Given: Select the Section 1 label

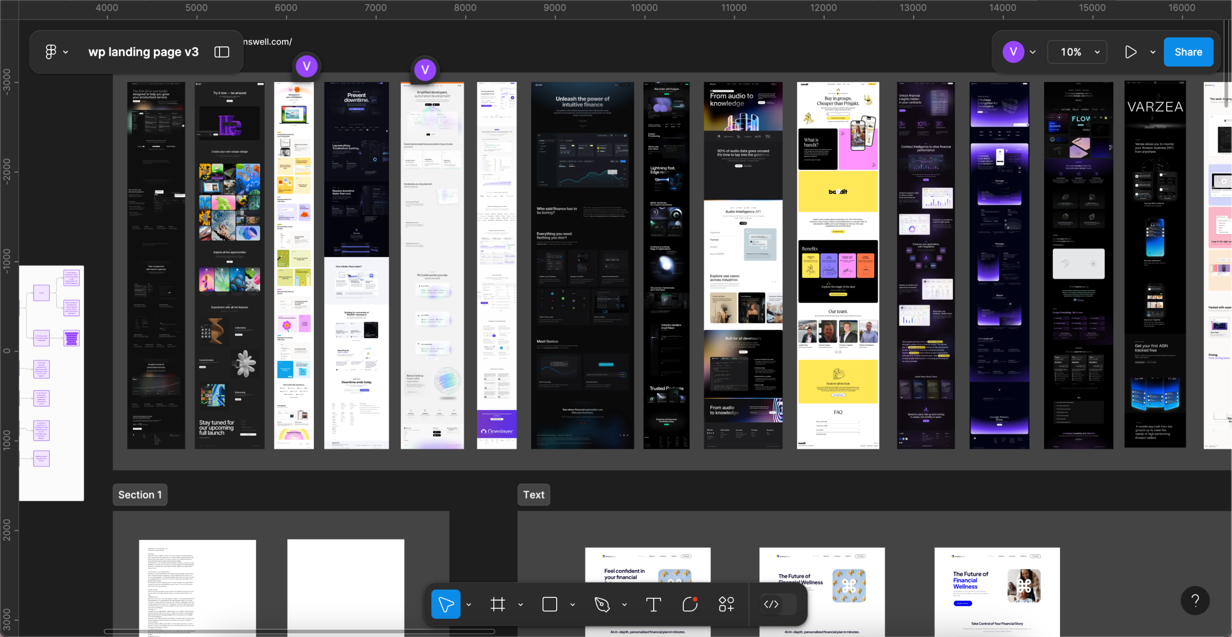Looking at the screenshot, I should 140,495.
